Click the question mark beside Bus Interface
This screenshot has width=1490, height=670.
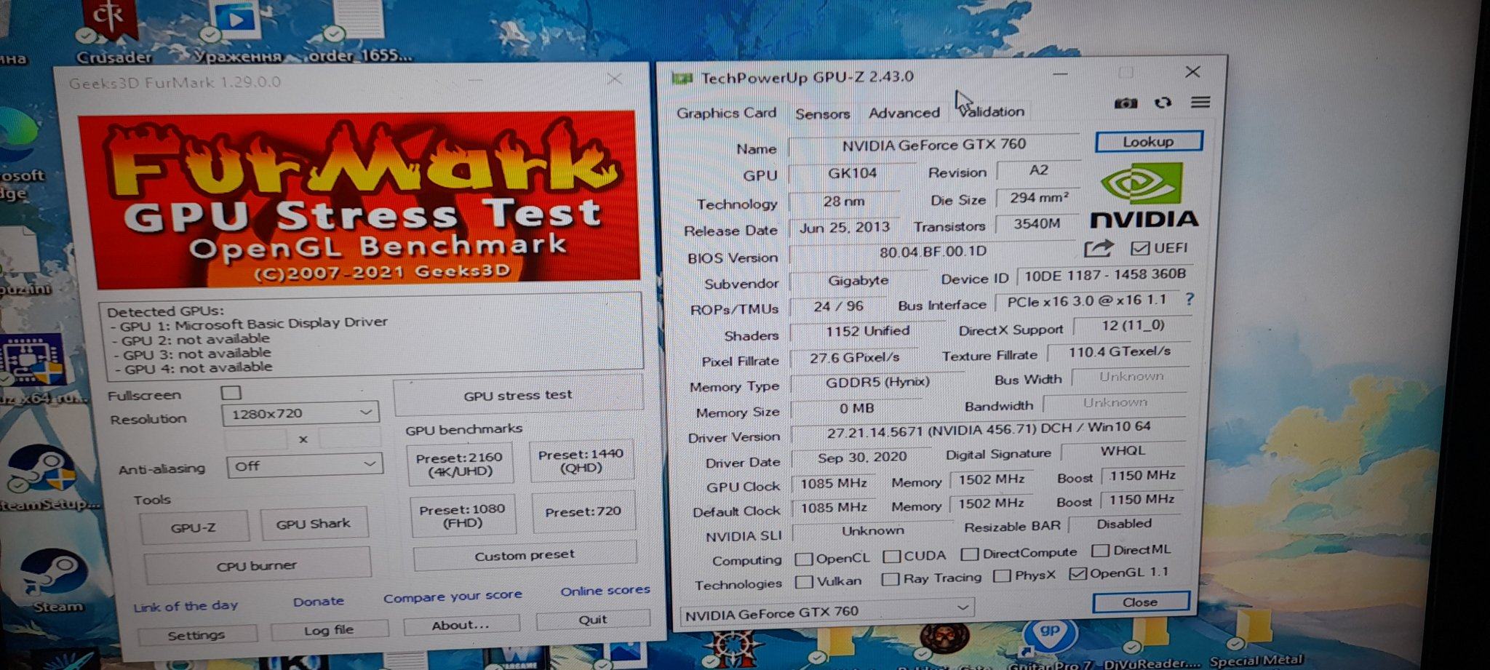tap(1189, 299)
